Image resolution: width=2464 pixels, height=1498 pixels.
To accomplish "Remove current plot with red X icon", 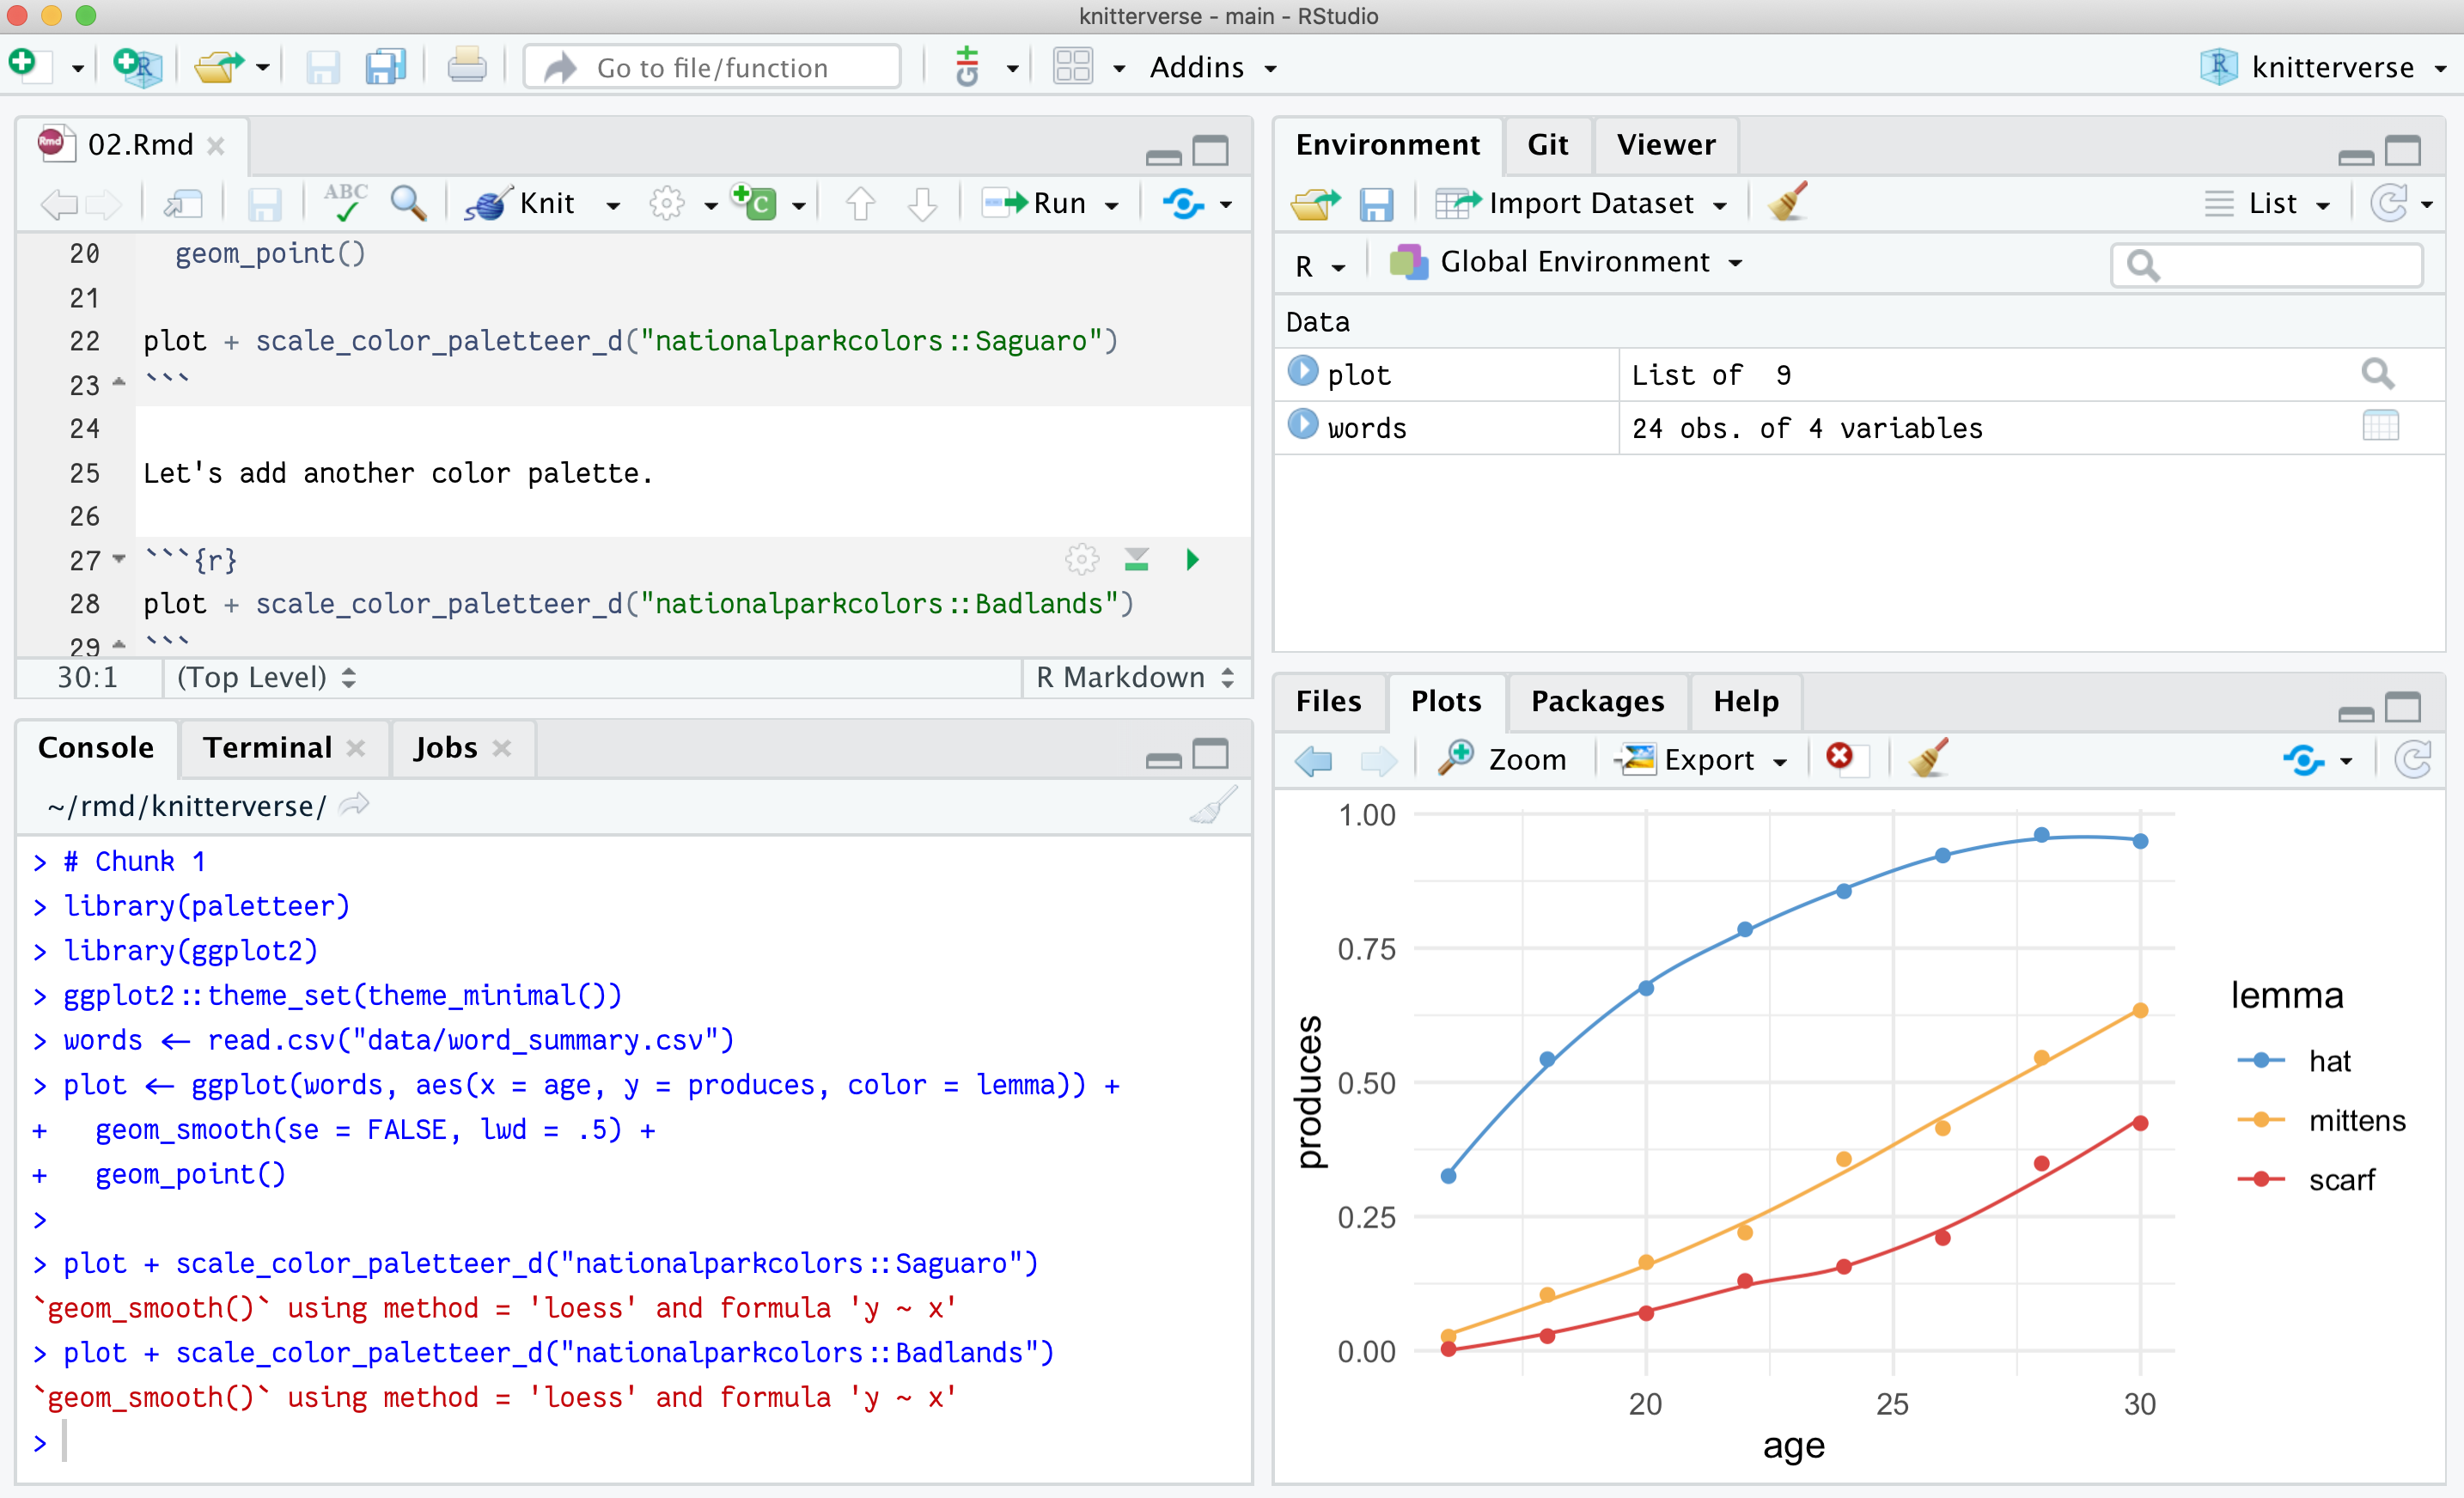I will pyautogui.click(x=1838, y=757).
